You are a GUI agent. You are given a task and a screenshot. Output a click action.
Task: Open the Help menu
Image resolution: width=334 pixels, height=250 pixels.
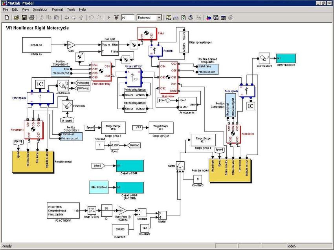pyautogui.click(x=83, y=9)
